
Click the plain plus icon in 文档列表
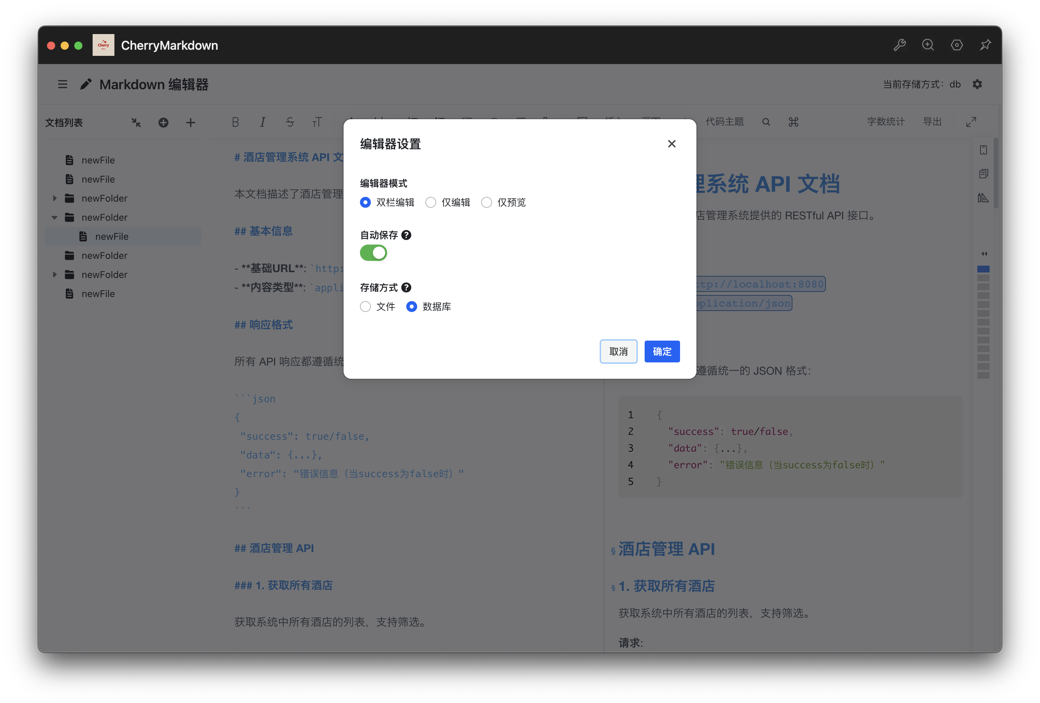[x=191, y=123]
